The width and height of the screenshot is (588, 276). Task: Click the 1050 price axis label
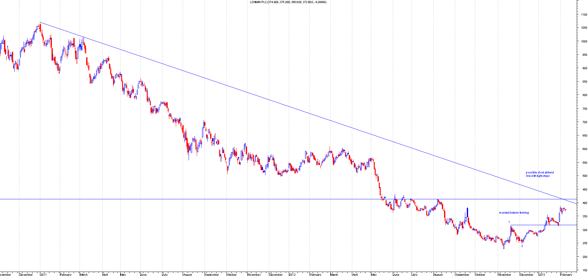(x=584, y=28)
